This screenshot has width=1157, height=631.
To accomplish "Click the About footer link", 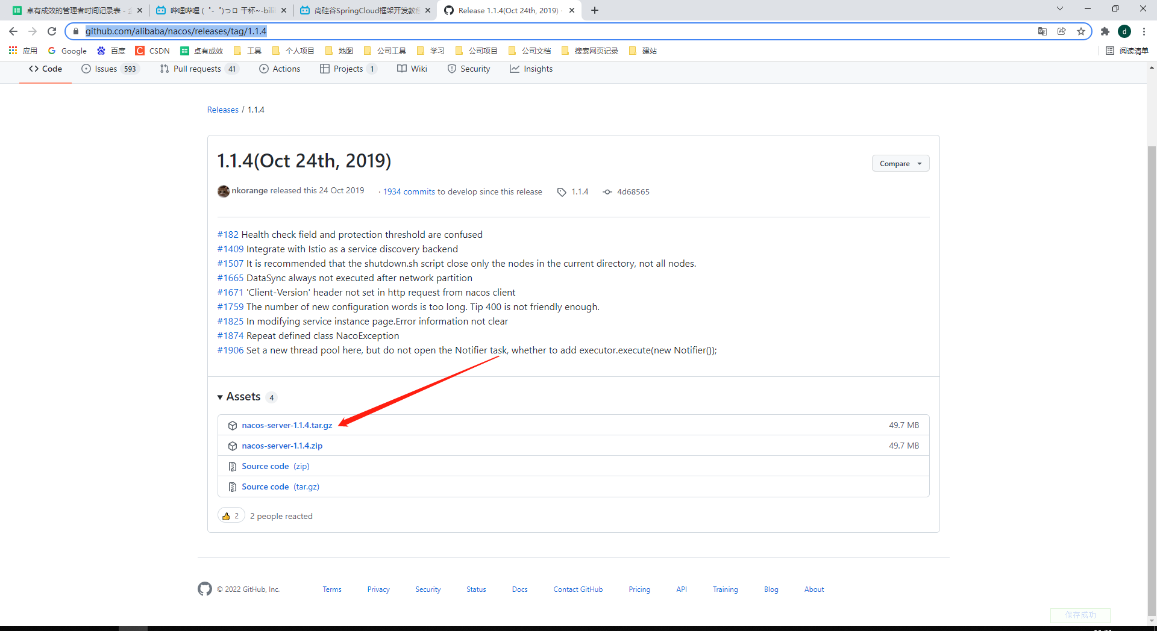I will (x=814, y=589).
